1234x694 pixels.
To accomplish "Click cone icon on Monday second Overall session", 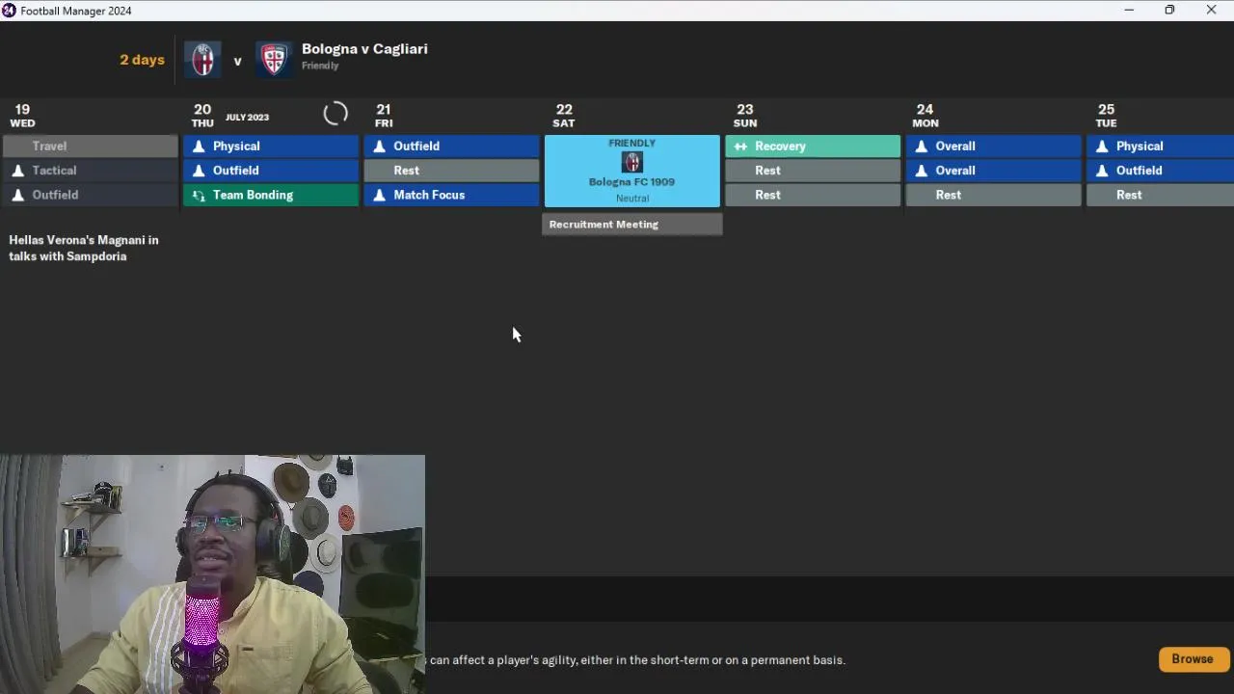I will [x=921, y=171].
